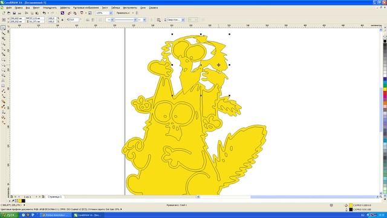Select the Dimension tool
Screen dimensions: 387x218
3,91
